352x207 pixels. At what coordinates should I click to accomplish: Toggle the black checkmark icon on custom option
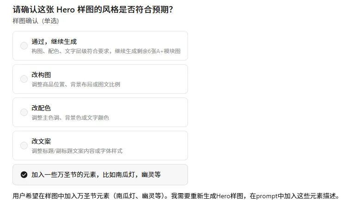(24, 175)
